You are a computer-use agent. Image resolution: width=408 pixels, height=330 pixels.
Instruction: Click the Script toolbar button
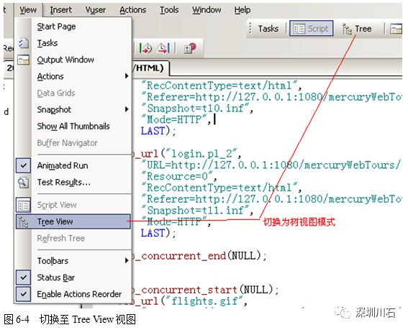pyautogui.click(x=311, y=29)
